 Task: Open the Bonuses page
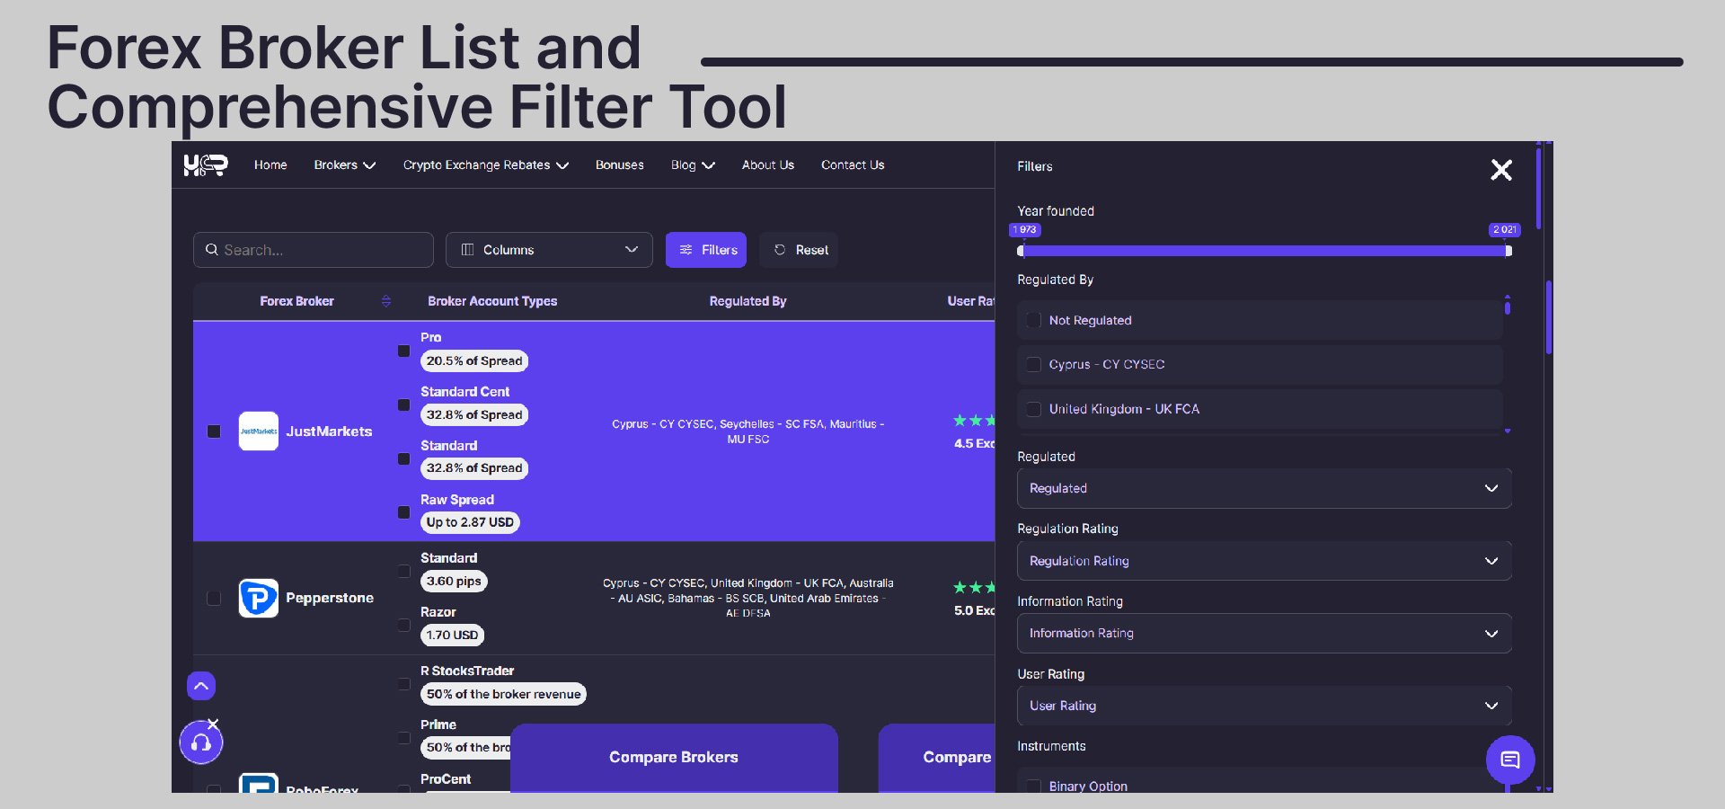point(620,165)
